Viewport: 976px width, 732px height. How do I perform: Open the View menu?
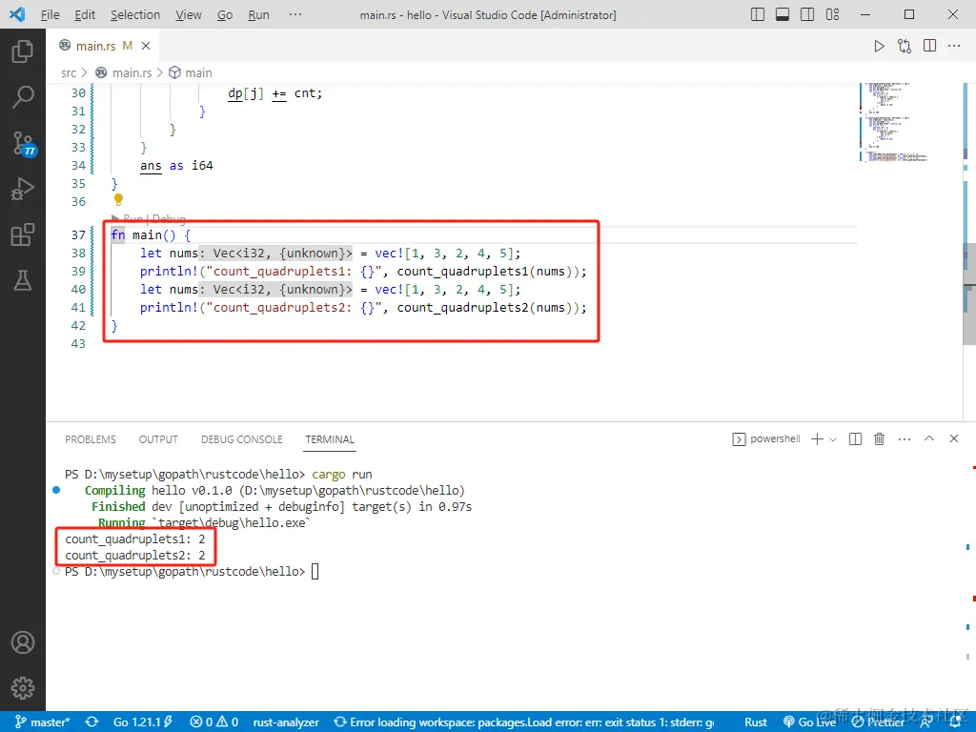point(188,15)
